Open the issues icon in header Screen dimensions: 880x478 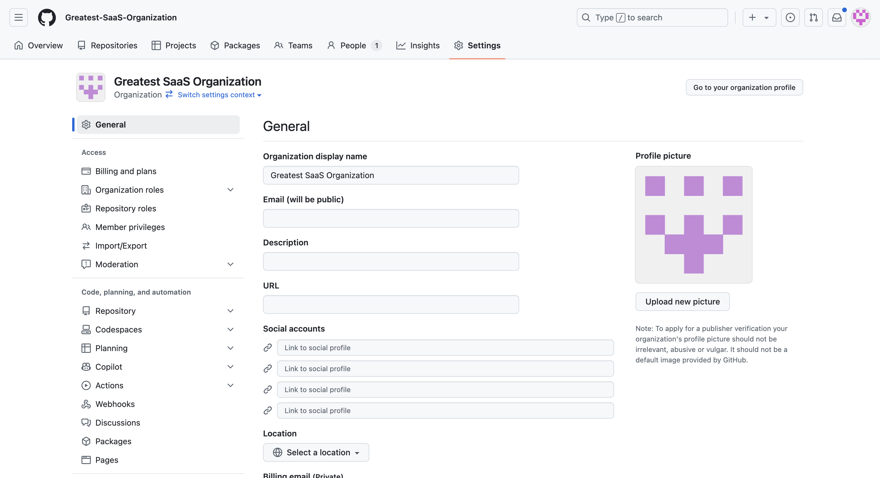790,17
